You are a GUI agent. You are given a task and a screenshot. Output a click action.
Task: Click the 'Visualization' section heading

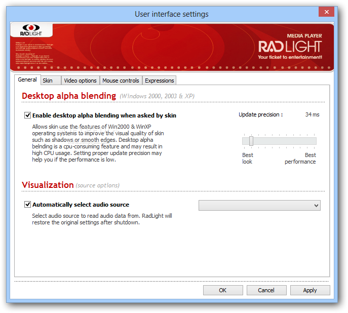point(48,185)
